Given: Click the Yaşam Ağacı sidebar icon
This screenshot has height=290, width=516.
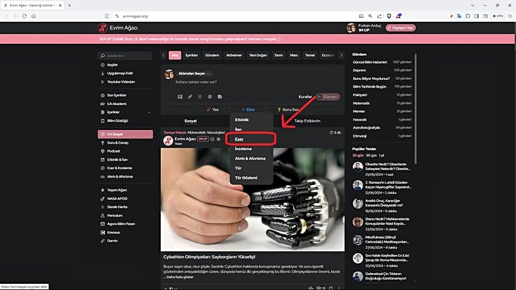Looking at the screenshot, I should (x=102, y=190).
